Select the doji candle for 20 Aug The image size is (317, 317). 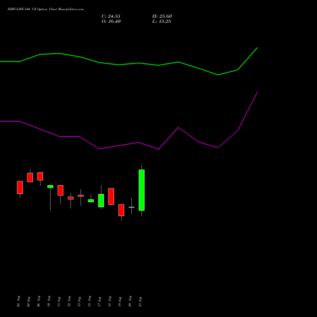pyautogui.click(x=131, y=207)
